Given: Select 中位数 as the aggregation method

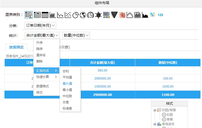Looking at the screenshot, I should coord(67,96).
